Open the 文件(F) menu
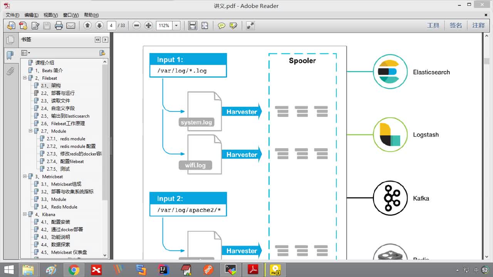Viewport: 493px width, 277px height. coord(12,15)
